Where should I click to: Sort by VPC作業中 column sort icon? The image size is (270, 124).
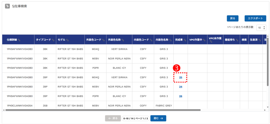(x=204, y=40)
